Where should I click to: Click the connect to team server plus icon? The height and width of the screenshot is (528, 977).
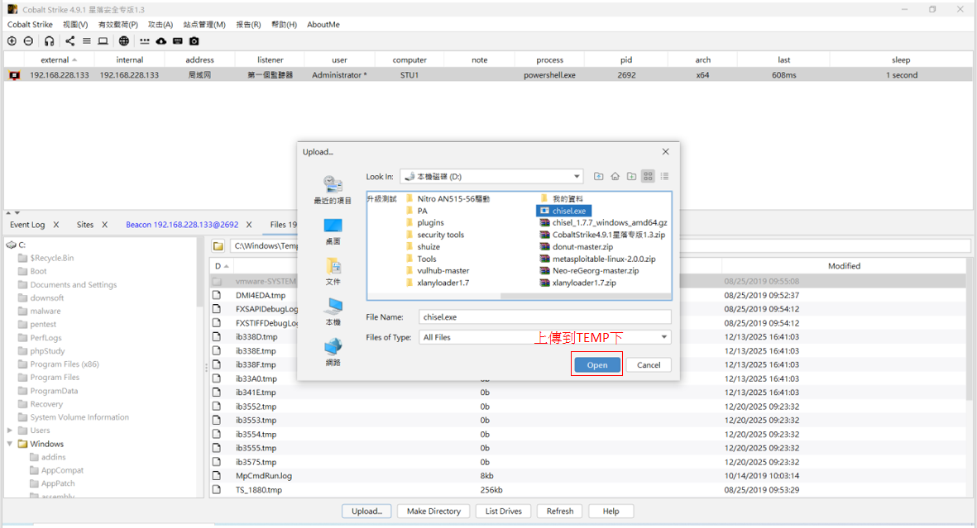pos(12,41)
